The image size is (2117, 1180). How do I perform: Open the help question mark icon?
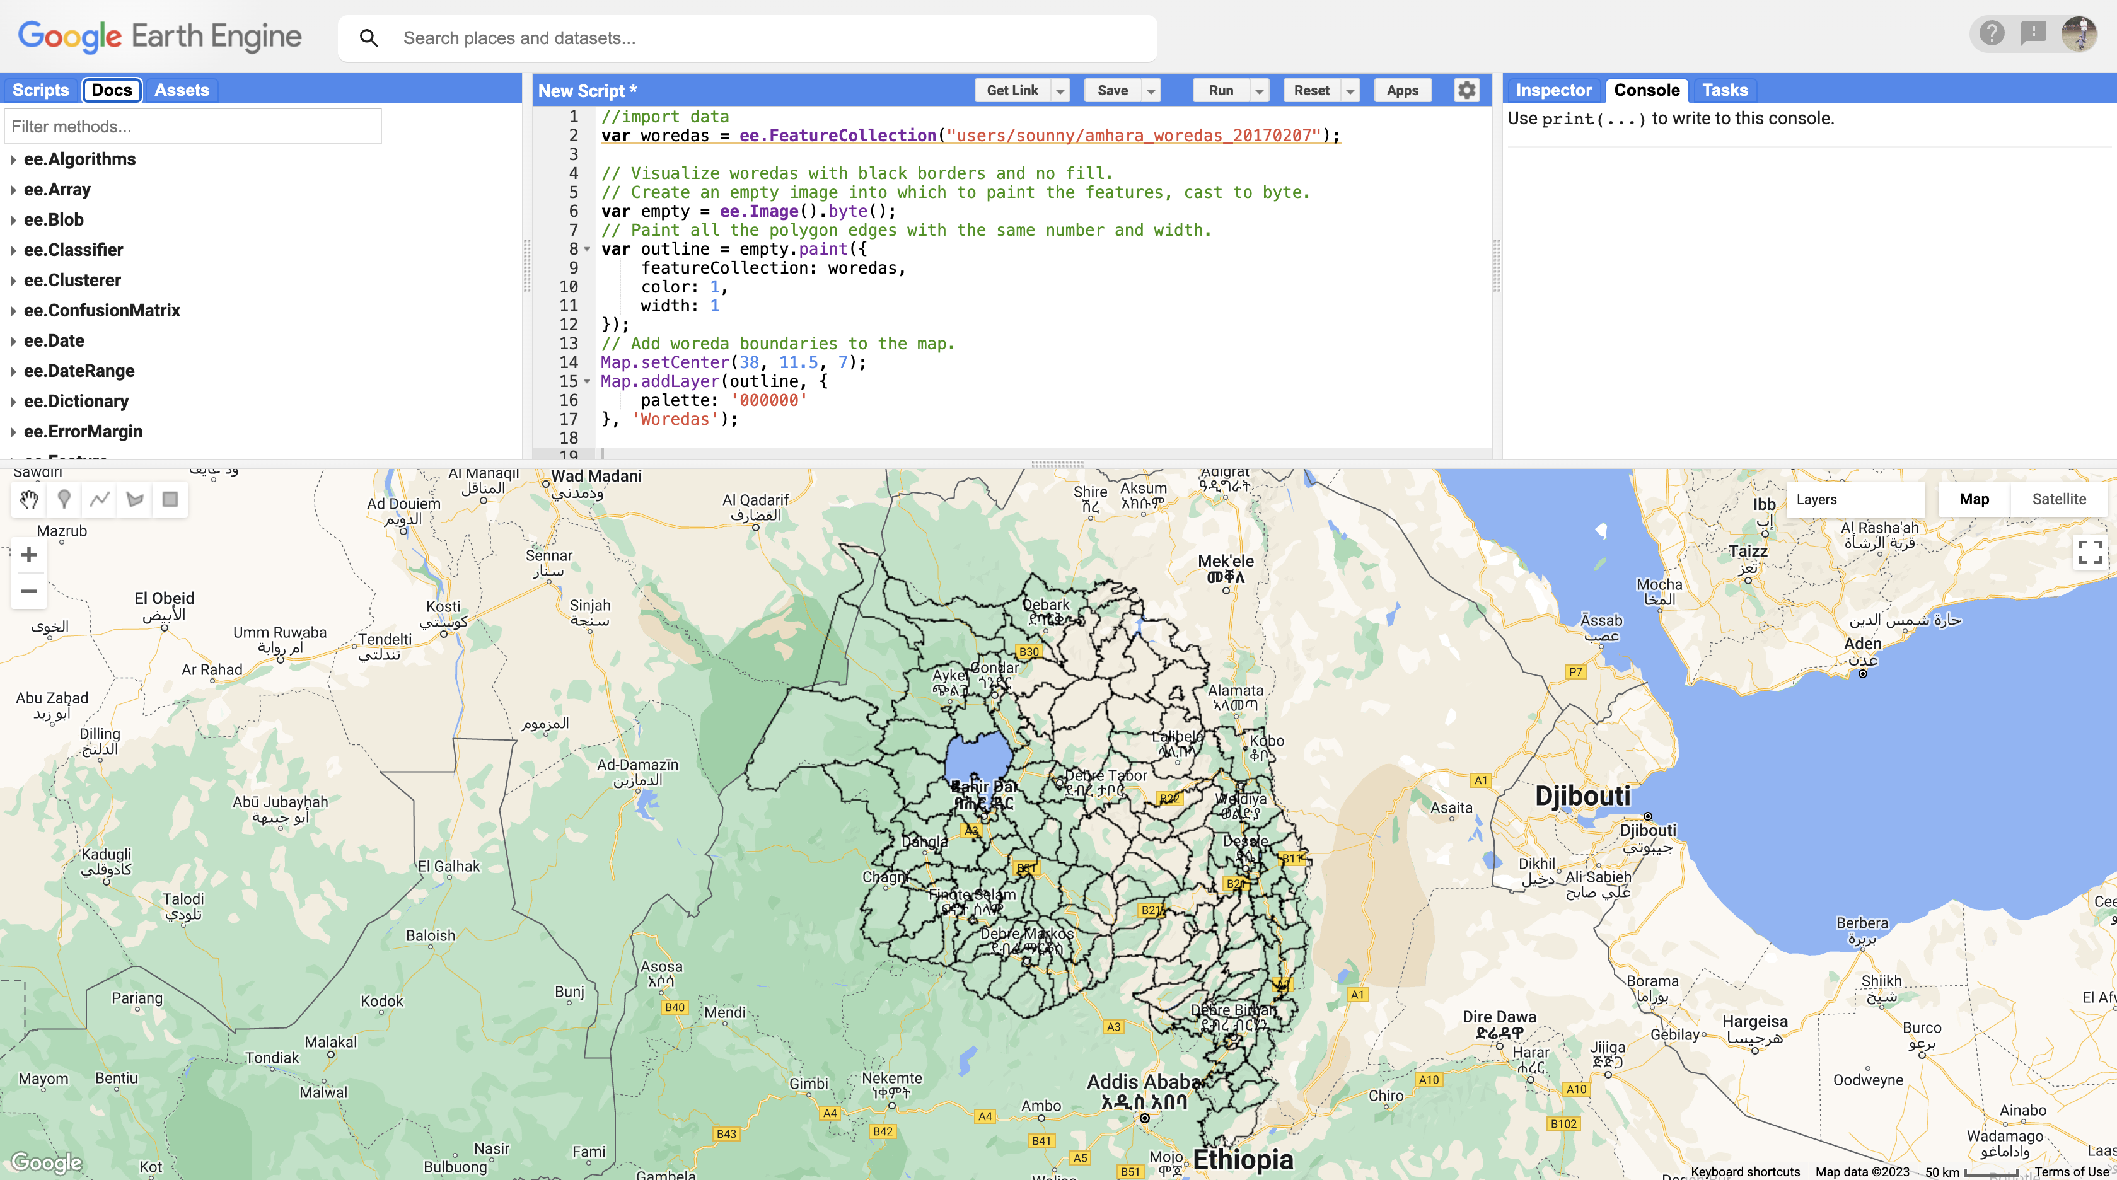1992,33
